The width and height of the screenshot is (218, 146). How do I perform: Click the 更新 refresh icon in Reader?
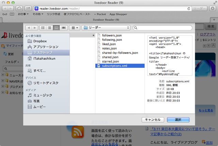point(5,54)
